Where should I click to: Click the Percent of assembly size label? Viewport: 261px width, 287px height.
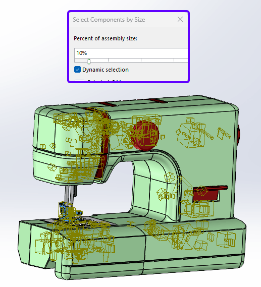coord(106,38)
